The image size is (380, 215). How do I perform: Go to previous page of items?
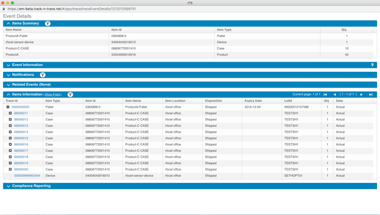(334, 95)
